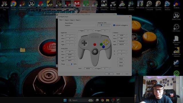Click the small button beside L-Trigger field

click(x=93, y=31)
